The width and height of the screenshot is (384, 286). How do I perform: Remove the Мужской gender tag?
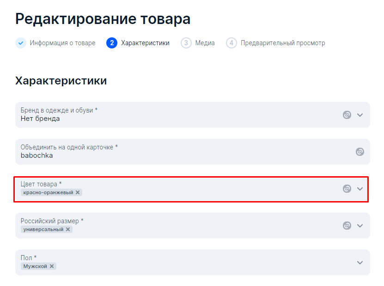pyautogui.click(x=52, y=266)
